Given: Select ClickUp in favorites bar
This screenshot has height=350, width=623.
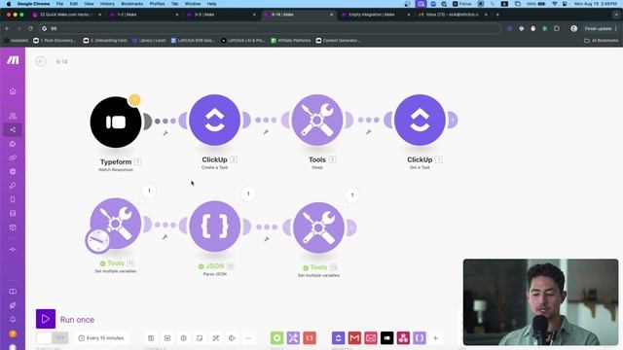Looking at the screenshot, I should (x=338, y=338).
